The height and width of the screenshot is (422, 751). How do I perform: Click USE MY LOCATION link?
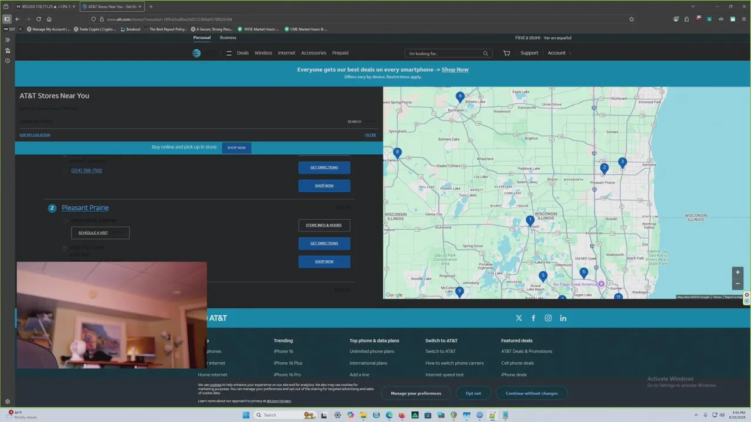pos(35,135)
